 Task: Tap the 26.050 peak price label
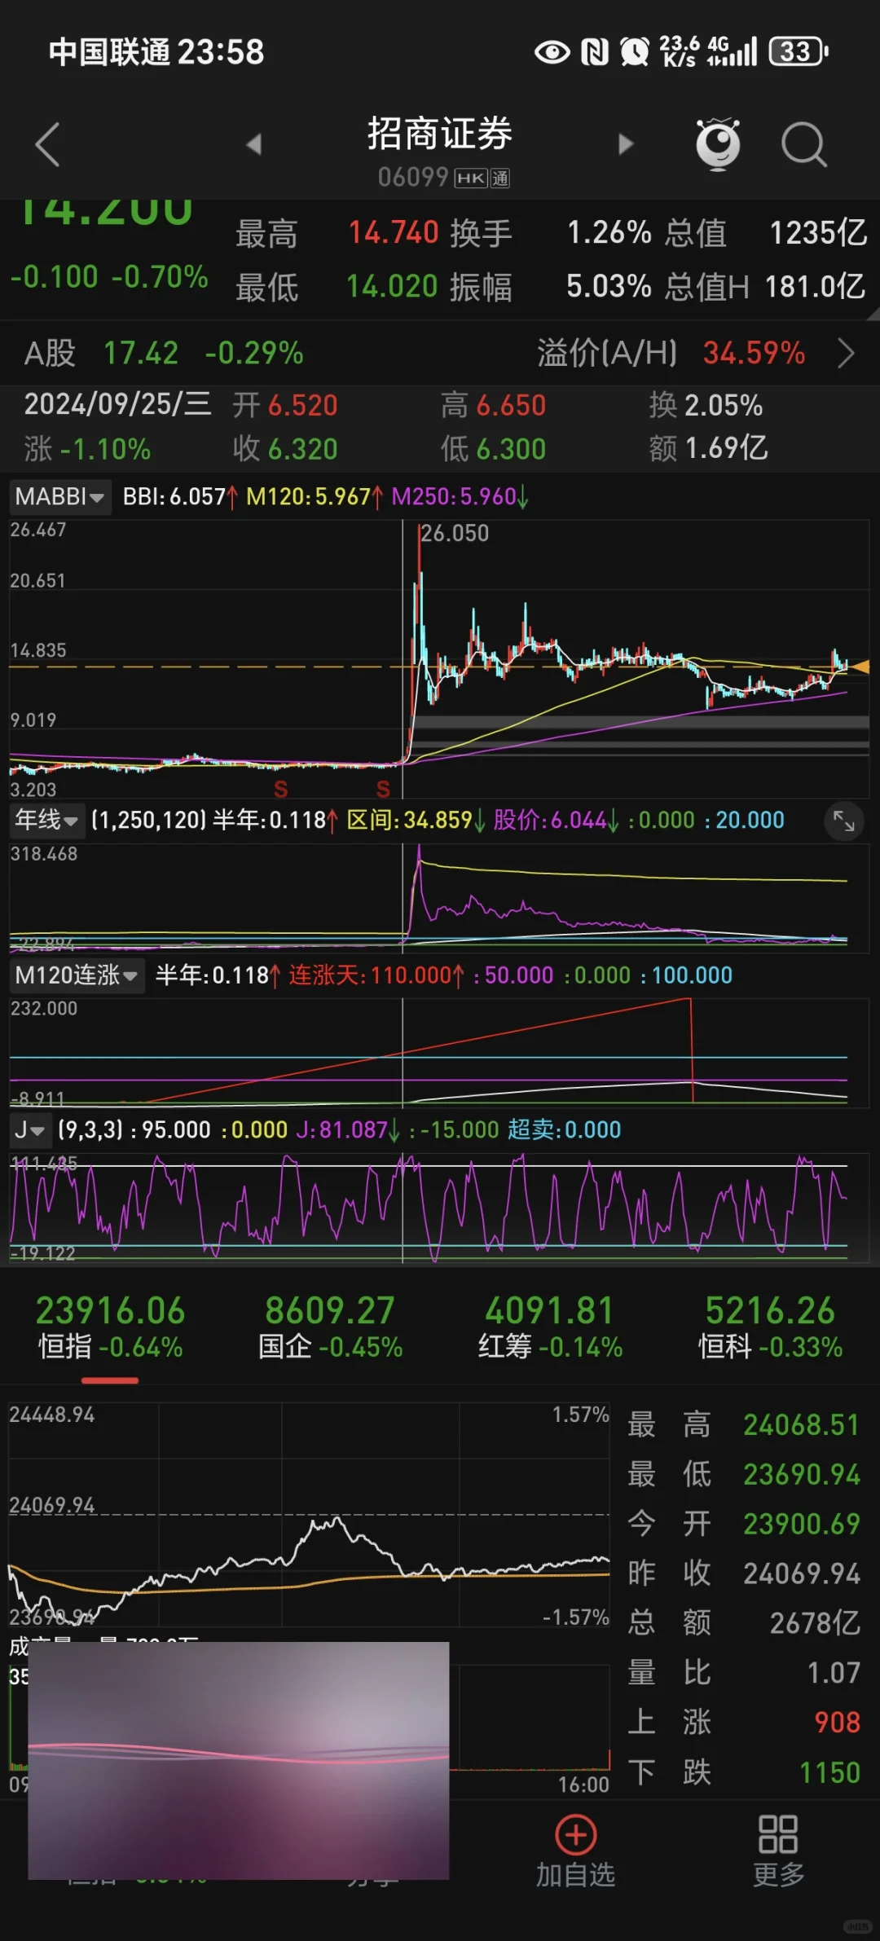coord(455,534)
